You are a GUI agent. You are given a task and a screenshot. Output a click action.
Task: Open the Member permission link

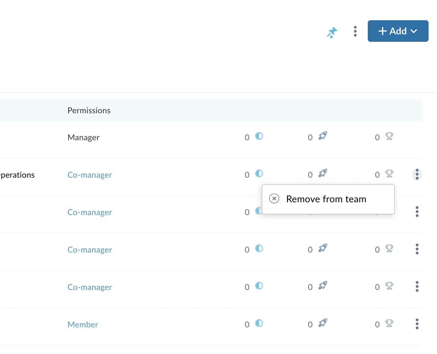83,325
